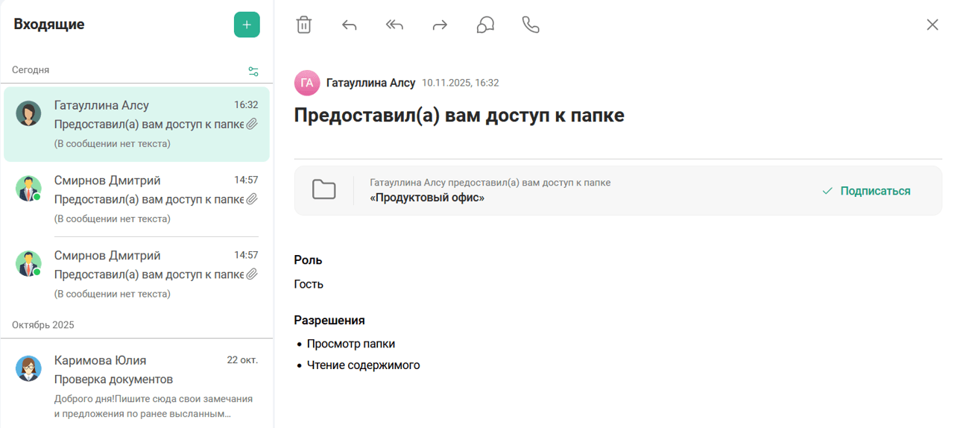This screenshot has height=428, width=954.
Task: Click sender name Гатауллина Алсу in header
Action: pyautogui.click(x=370, y=83)
